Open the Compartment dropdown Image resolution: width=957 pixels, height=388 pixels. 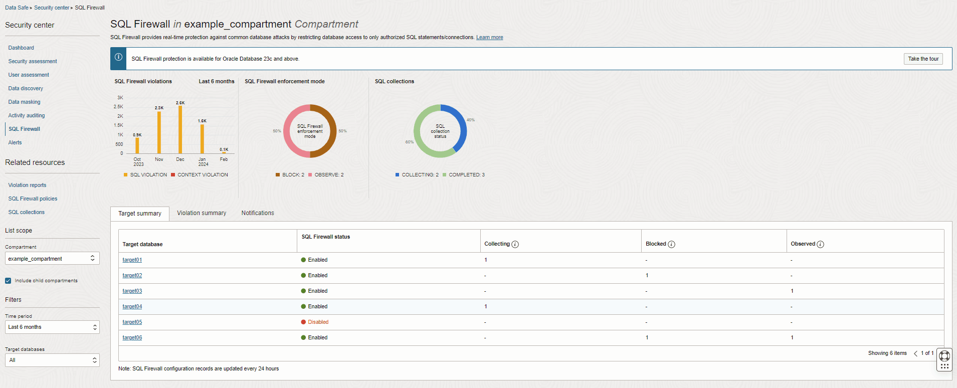click(52, 259)
